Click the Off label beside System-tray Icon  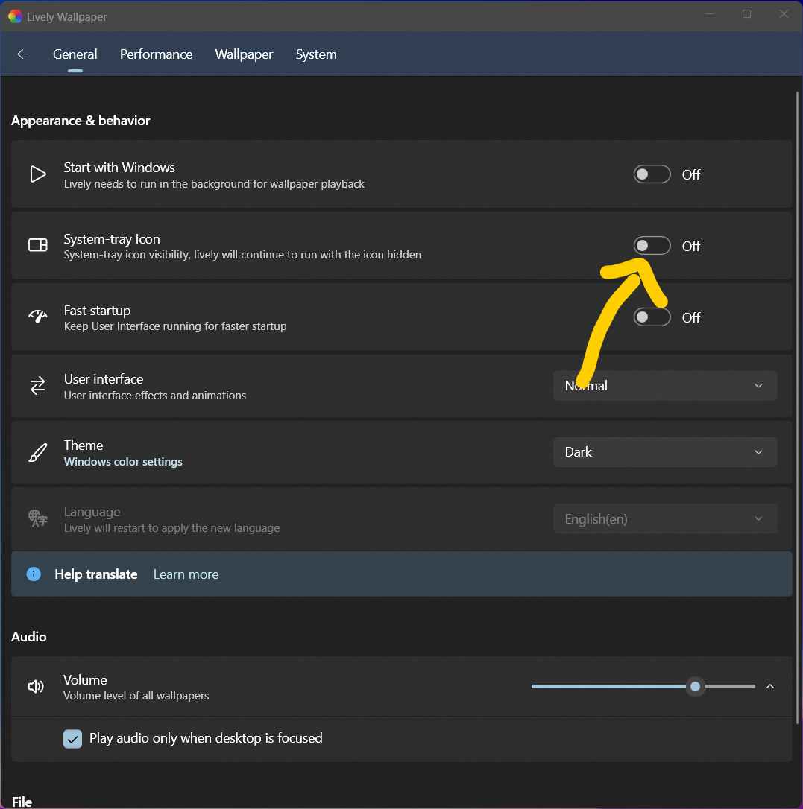pyautogui.click(x=691, y=246)
